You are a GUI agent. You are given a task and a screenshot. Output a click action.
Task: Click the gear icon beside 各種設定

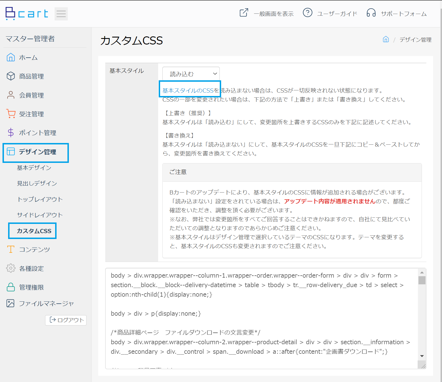[x=11, y=268]
